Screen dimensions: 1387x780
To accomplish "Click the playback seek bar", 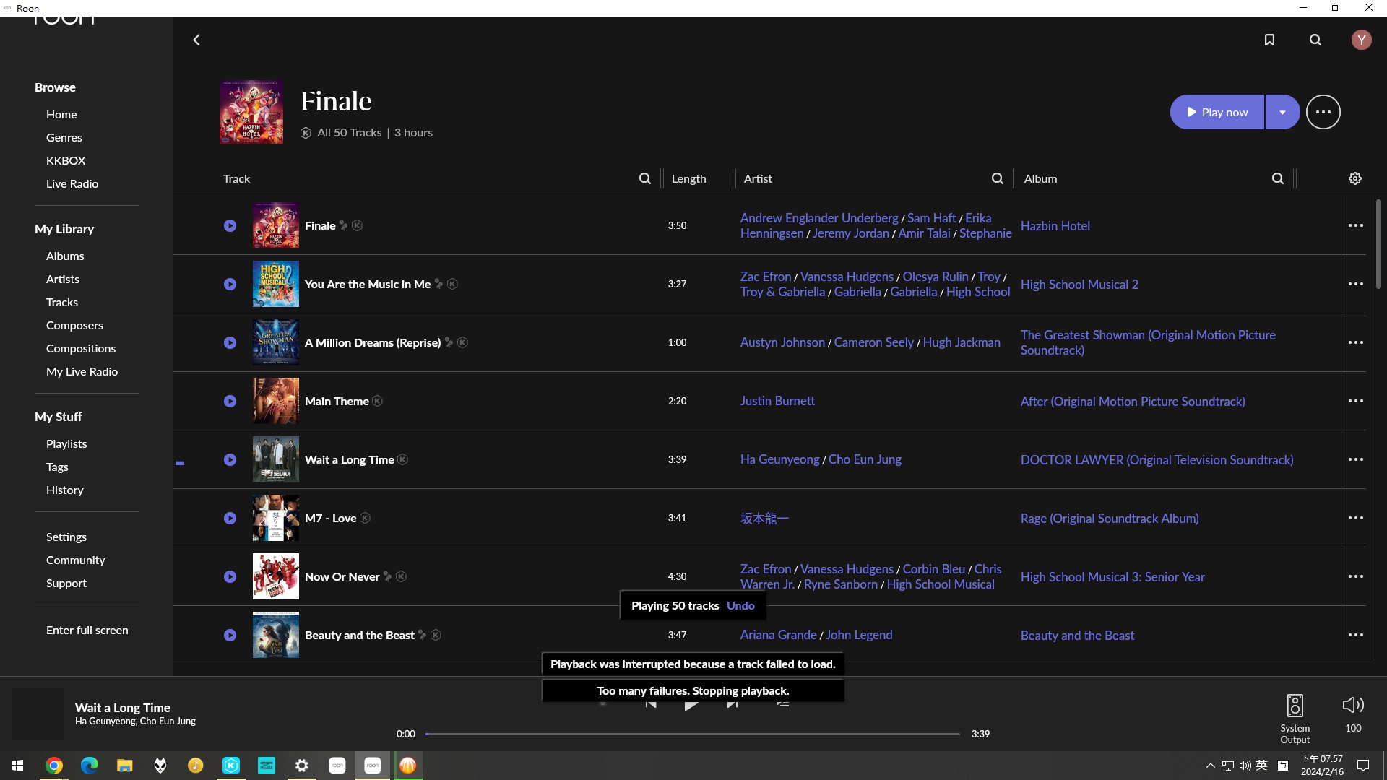I will pos(692,734).
